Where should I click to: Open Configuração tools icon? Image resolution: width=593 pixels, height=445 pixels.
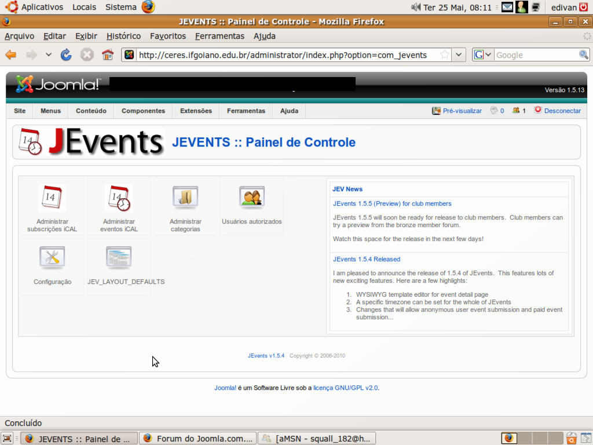pos(52,258)
